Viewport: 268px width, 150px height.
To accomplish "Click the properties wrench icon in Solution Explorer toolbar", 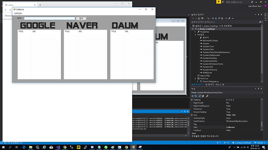I will (229, 19).
